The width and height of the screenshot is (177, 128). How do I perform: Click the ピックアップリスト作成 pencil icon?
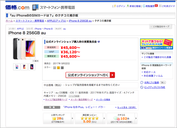click(x=142, y=87)
